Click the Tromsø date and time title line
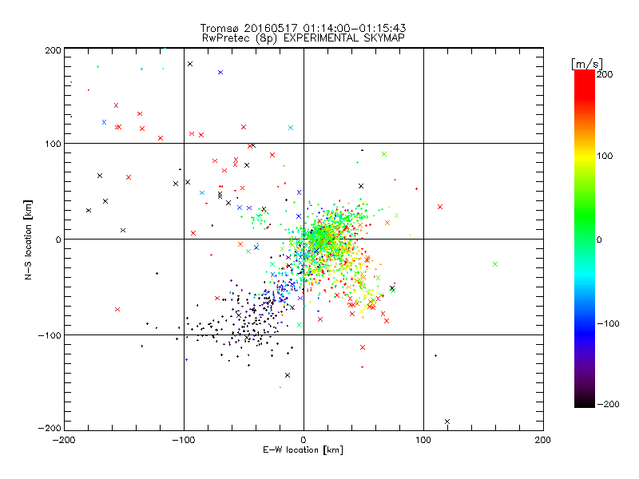Screen dimensions: 639x479 click(x=303, y=28)
